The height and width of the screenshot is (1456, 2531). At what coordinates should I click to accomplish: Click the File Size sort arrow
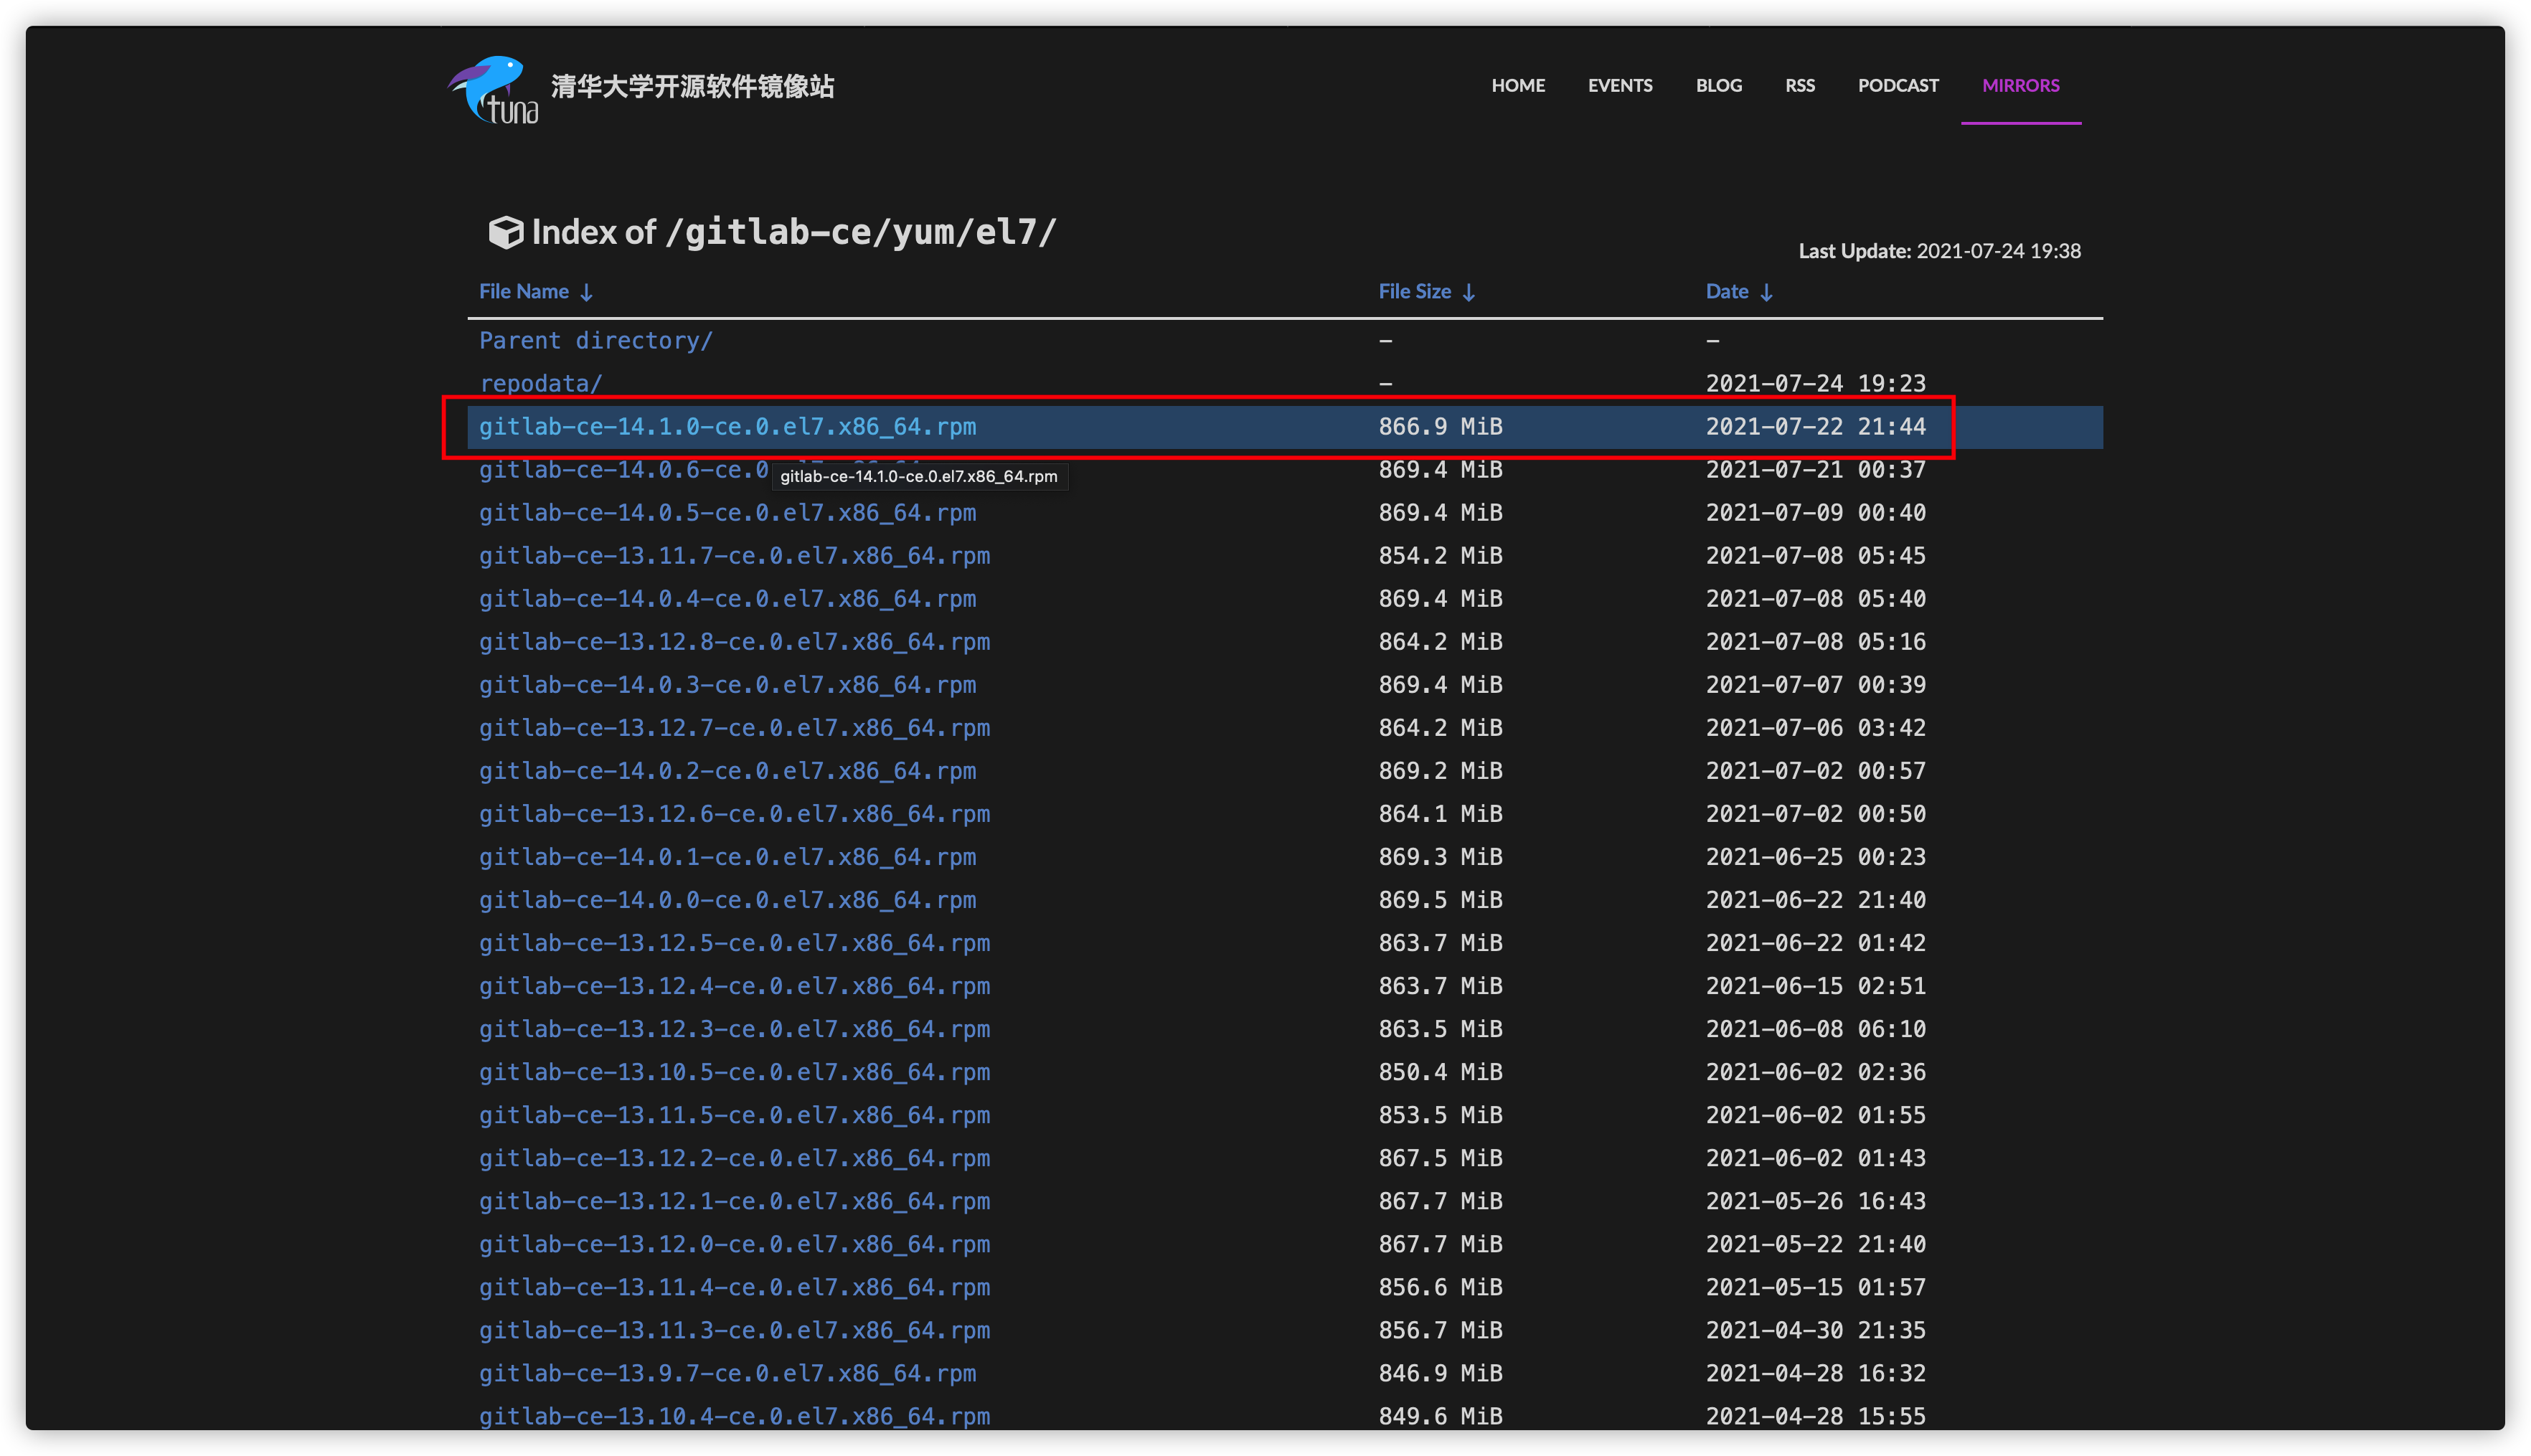pos(1469,292)
